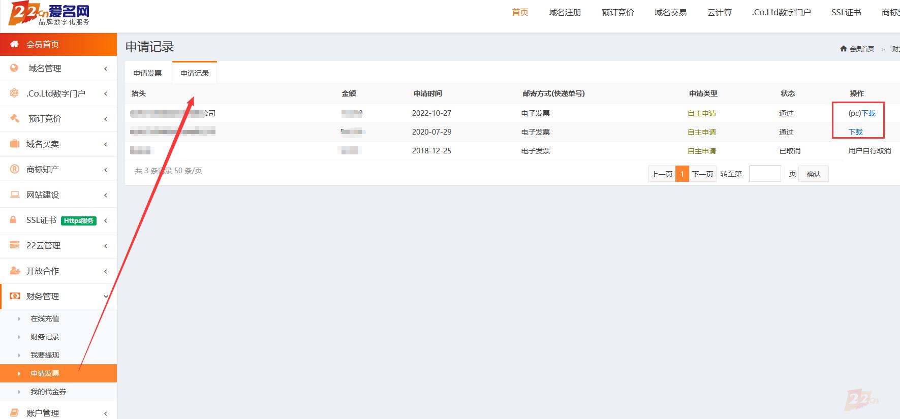This screenshot has width=900, height=419.
Task: Click the green Https服务 badge
Action: [79, 220]
